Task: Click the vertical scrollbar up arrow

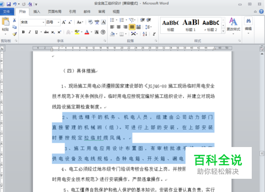Action: 262,53
